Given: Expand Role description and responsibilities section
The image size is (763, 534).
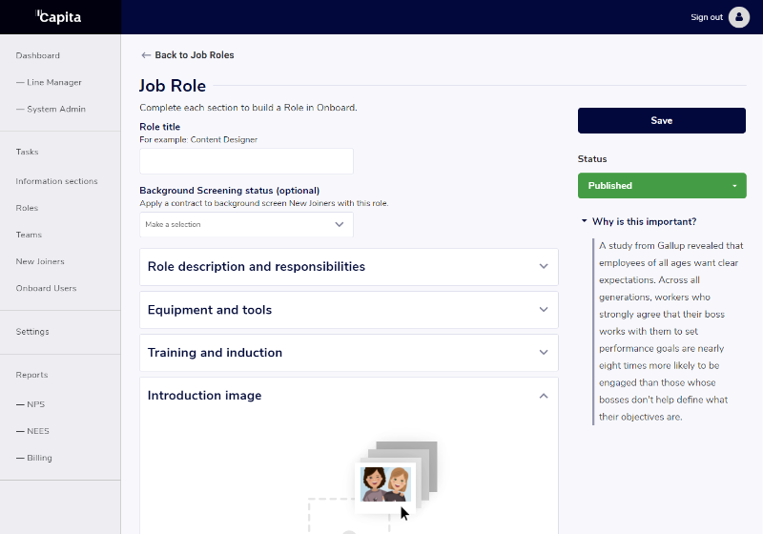Looking at the screenshot, I should coord(543,267).
